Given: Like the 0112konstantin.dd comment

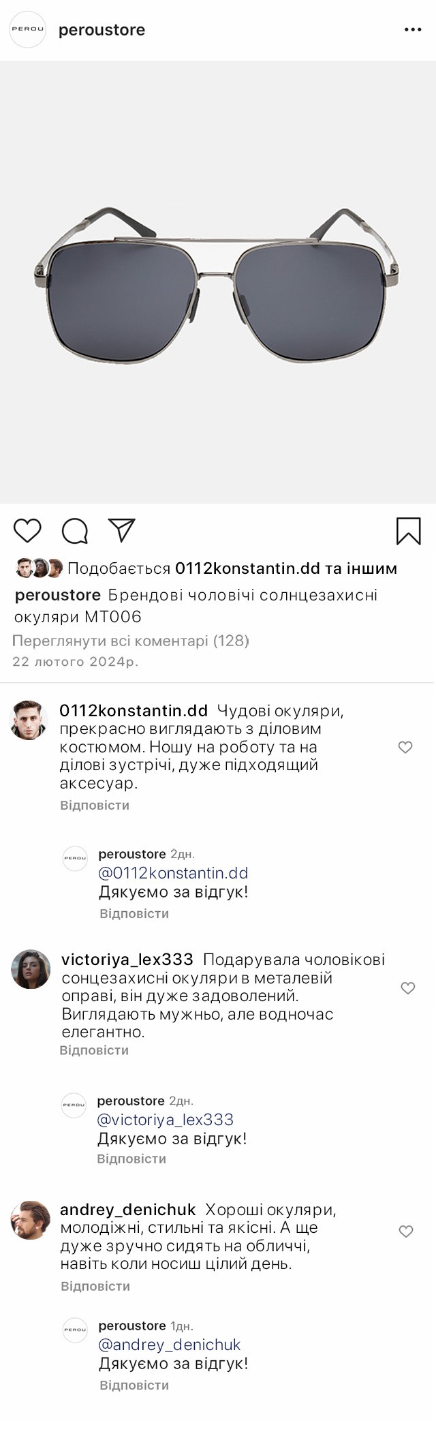Looking at the screenshot, I should (405, 748).
